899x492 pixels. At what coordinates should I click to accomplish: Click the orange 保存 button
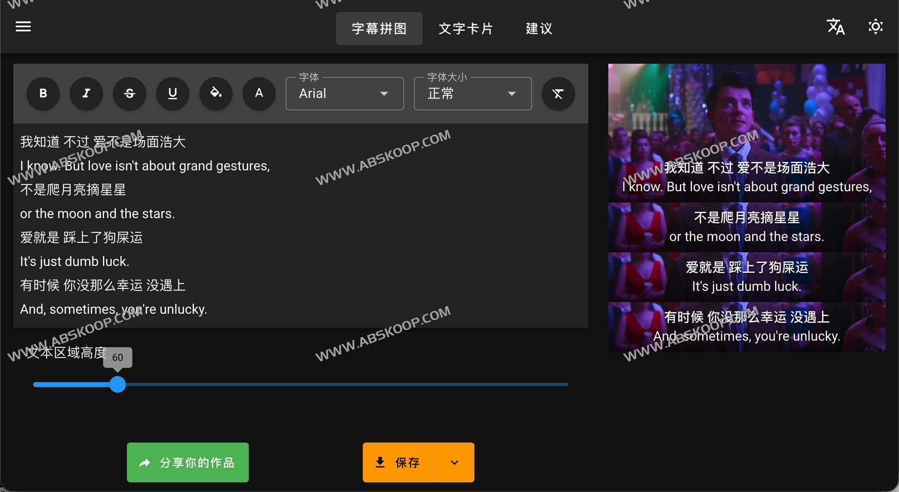pyautogui.click(x=398, y=462)
